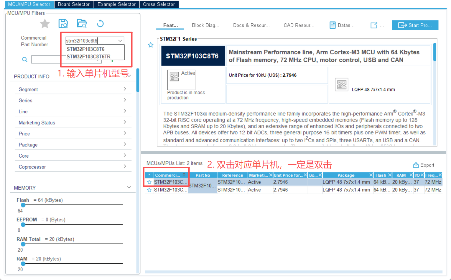Load saved search folder icon

click(x=82, y=24)
